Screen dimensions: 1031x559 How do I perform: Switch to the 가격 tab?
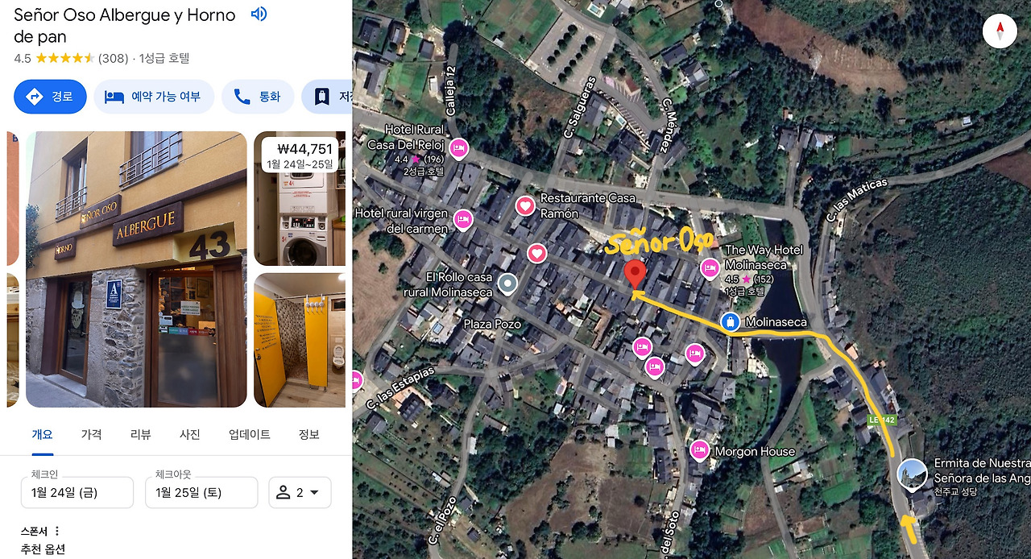point(91,434)
